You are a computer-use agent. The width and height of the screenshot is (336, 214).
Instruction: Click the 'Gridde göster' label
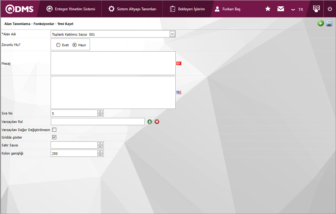click(12, 137)
